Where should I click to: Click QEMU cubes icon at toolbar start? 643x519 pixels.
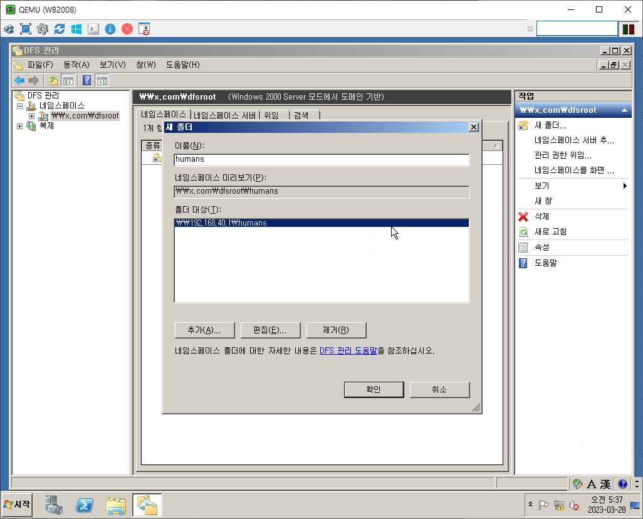[9, 29]
